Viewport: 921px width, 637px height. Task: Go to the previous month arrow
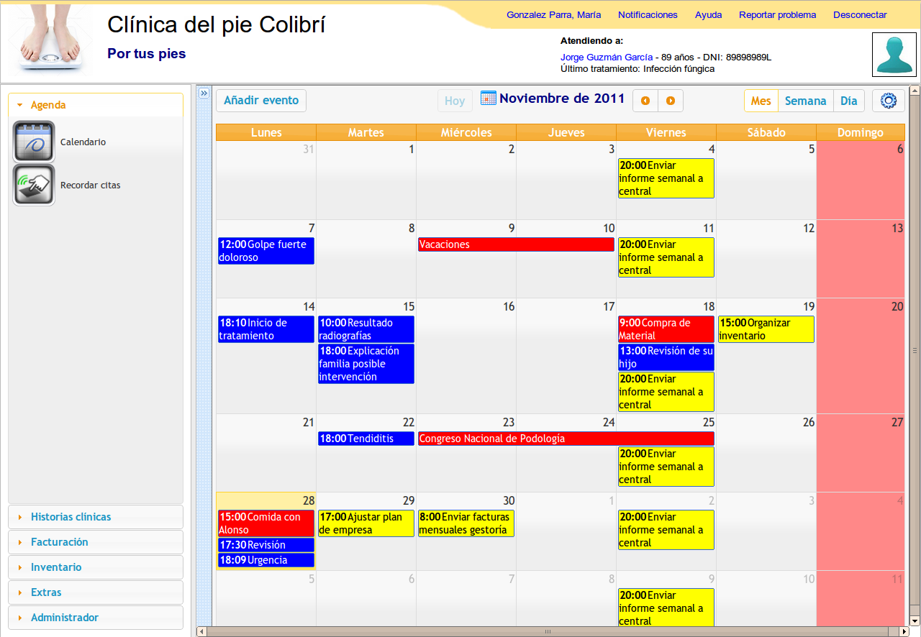click(x=645, y=101)
